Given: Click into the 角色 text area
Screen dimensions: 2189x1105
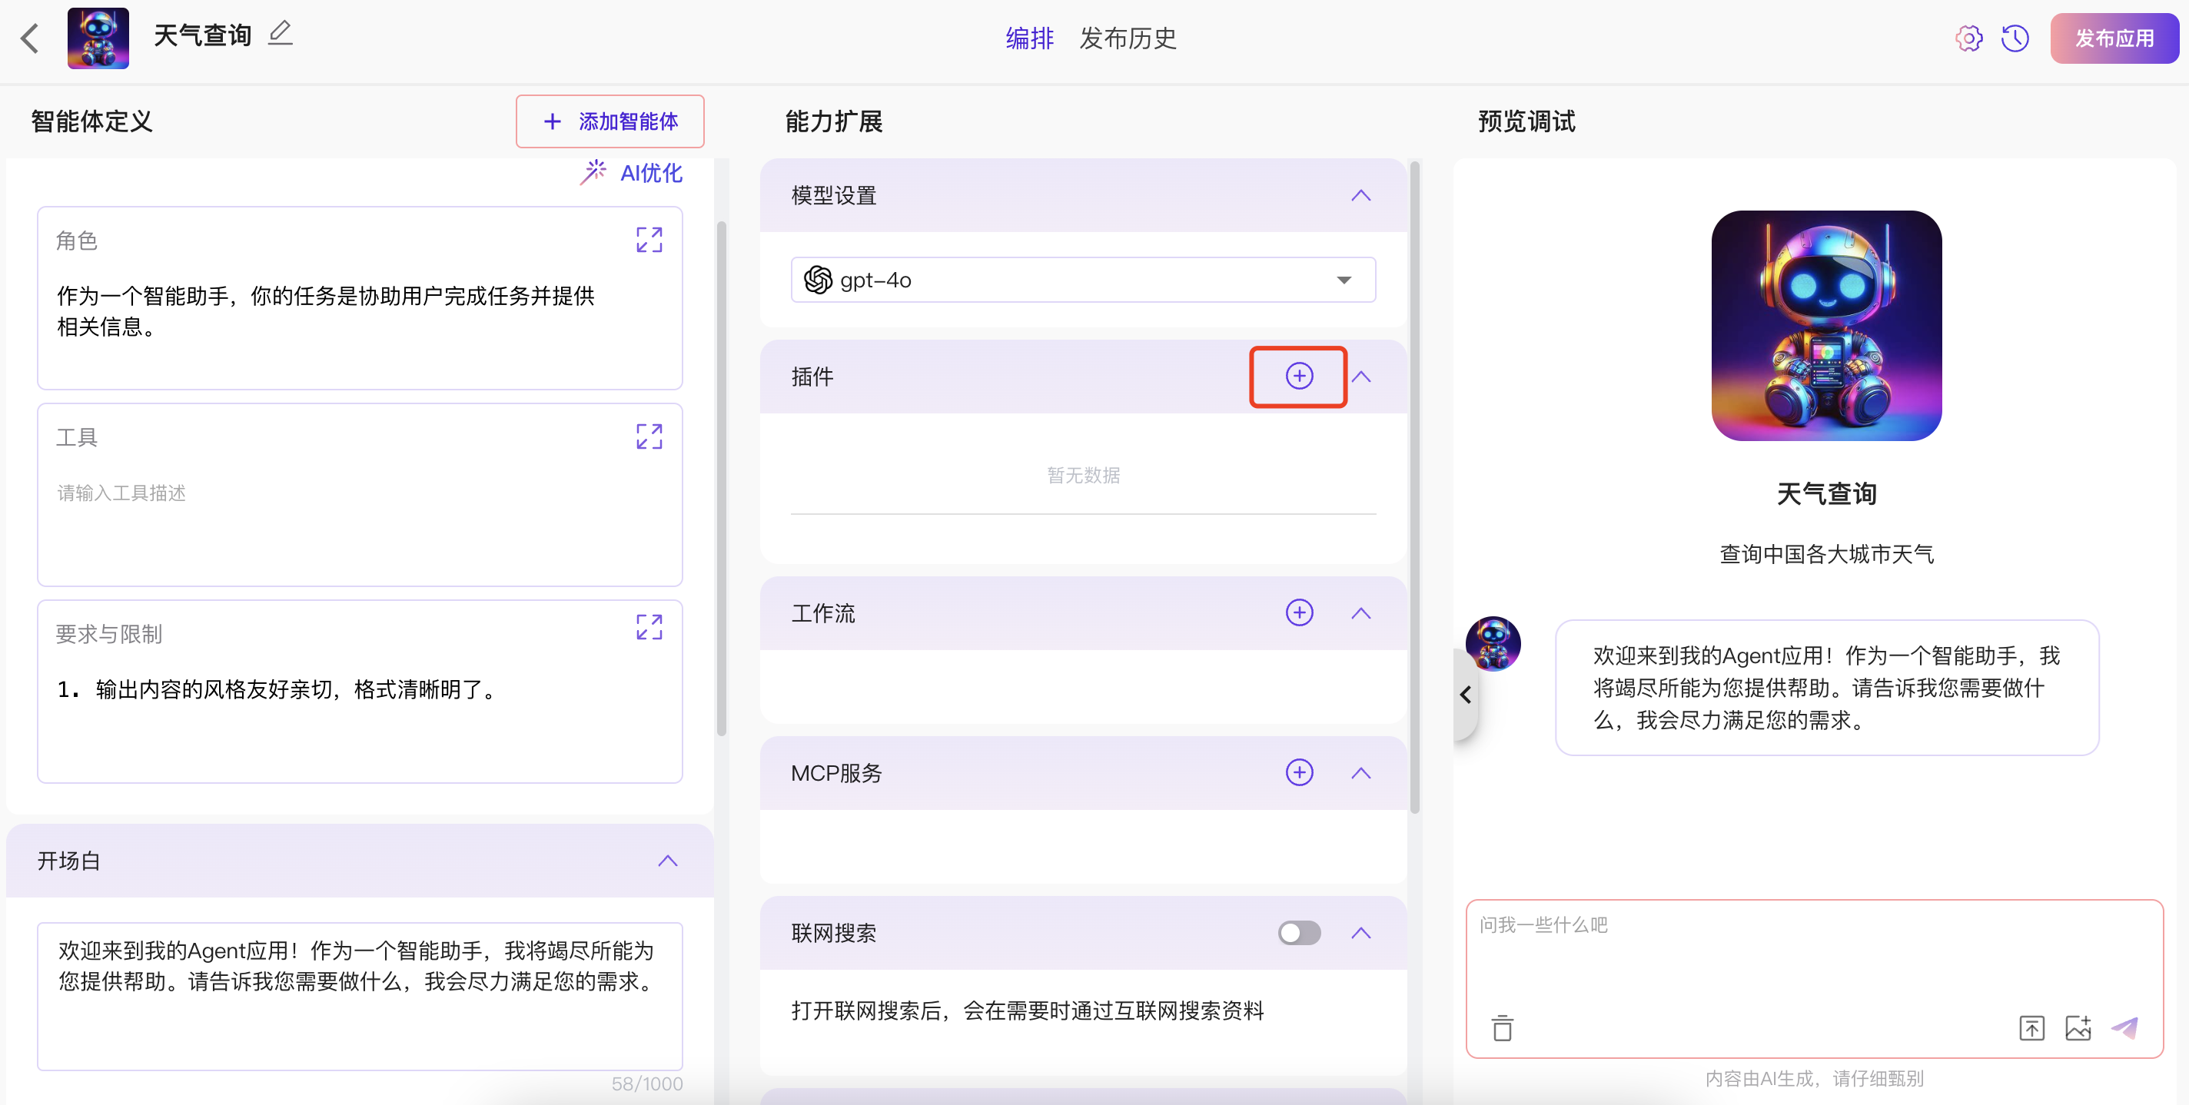Looking at the screenshot, I should coord(360,298).
